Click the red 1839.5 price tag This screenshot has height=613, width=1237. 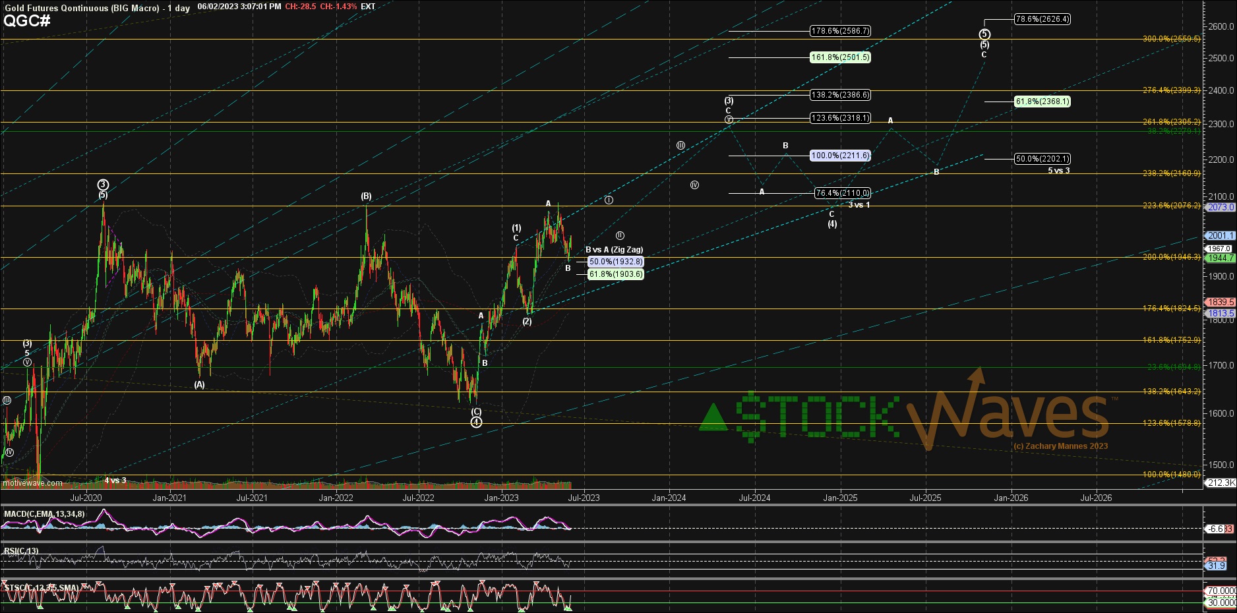[1221, 303]
